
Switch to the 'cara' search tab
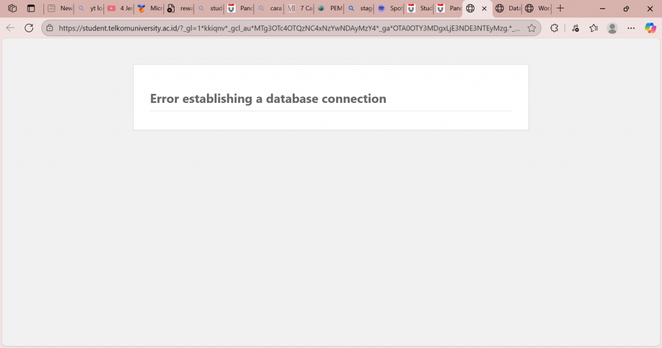pyautogui.click(x=270, y=8)
